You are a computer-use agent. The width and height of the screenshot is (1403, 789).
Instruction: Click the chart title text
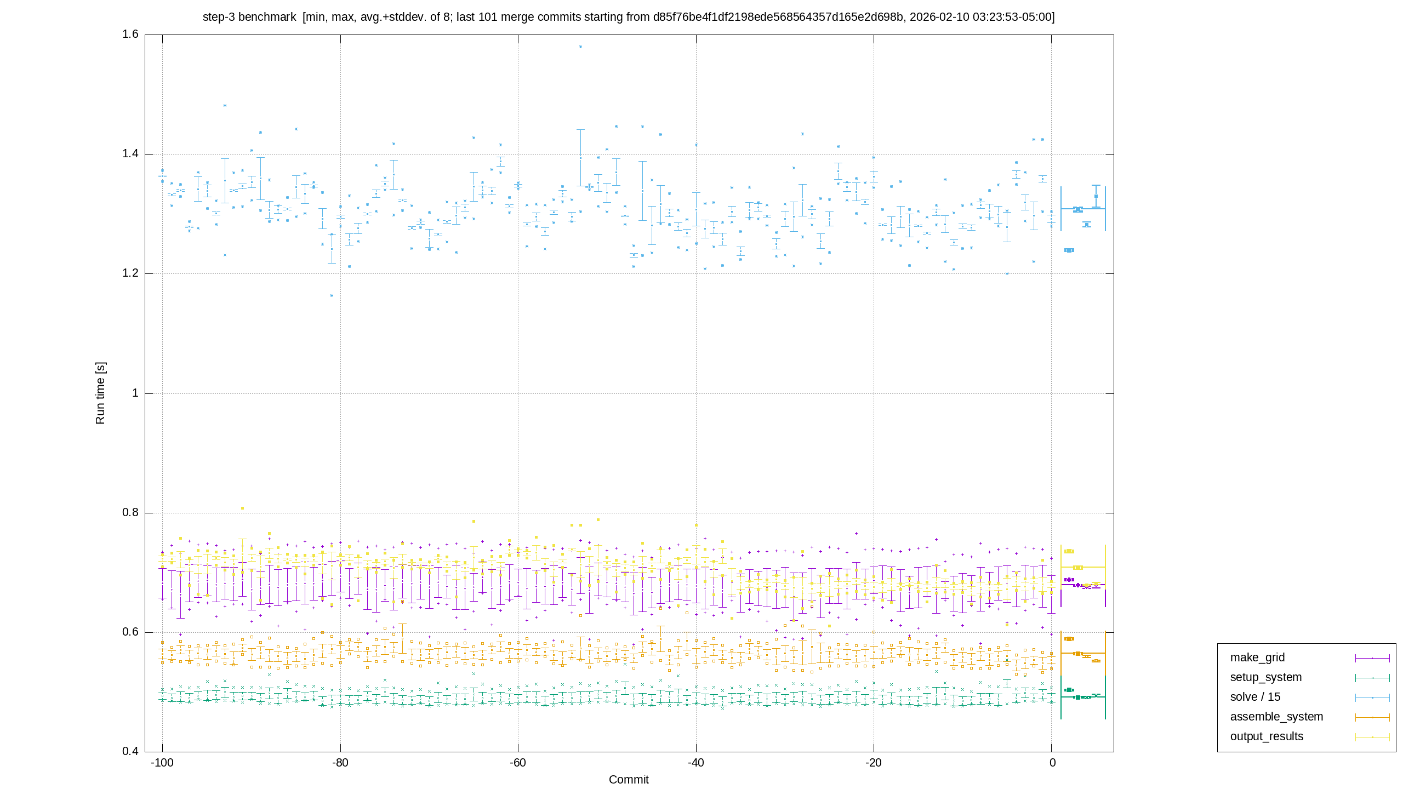pyautogui.click(x=629, y=17)
